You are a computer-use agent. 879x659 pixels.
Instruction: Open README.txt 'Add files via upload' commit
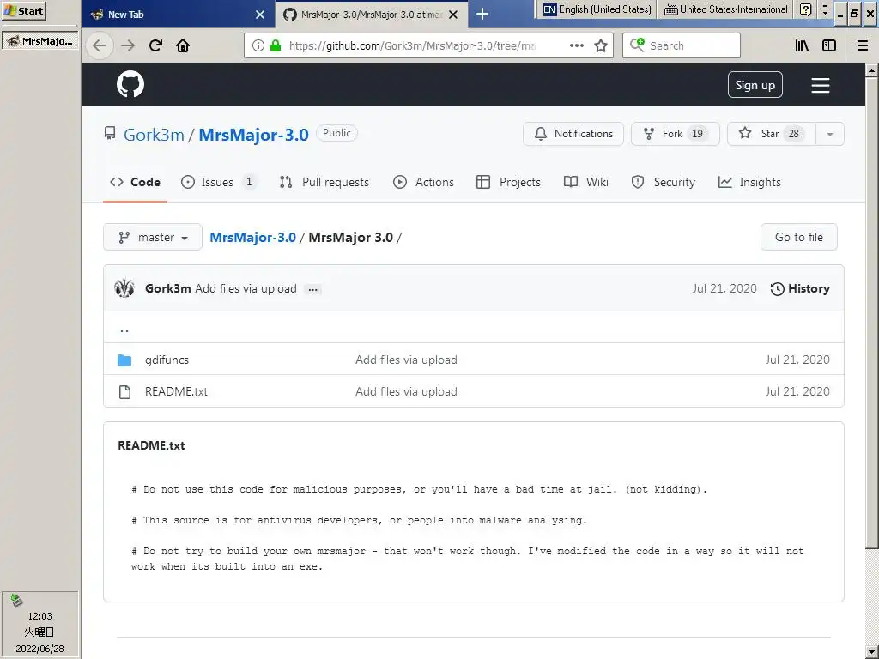coord(406,391)
